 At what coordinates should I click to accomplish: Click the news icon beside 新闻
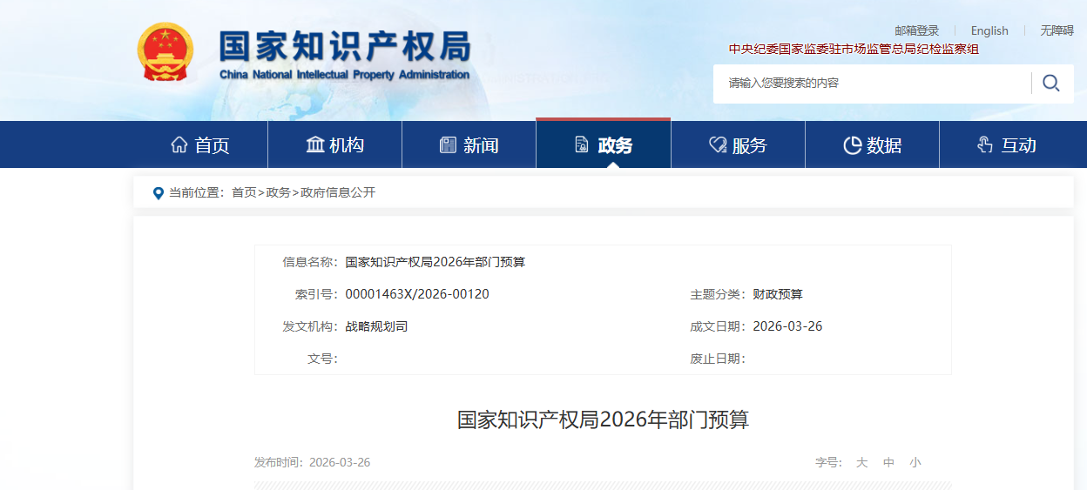[x=449, y=144]
